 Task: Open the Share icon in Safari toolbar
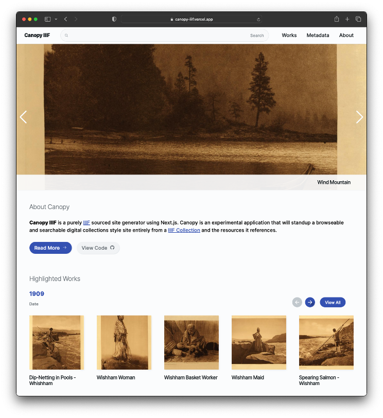tap(337, 19)
